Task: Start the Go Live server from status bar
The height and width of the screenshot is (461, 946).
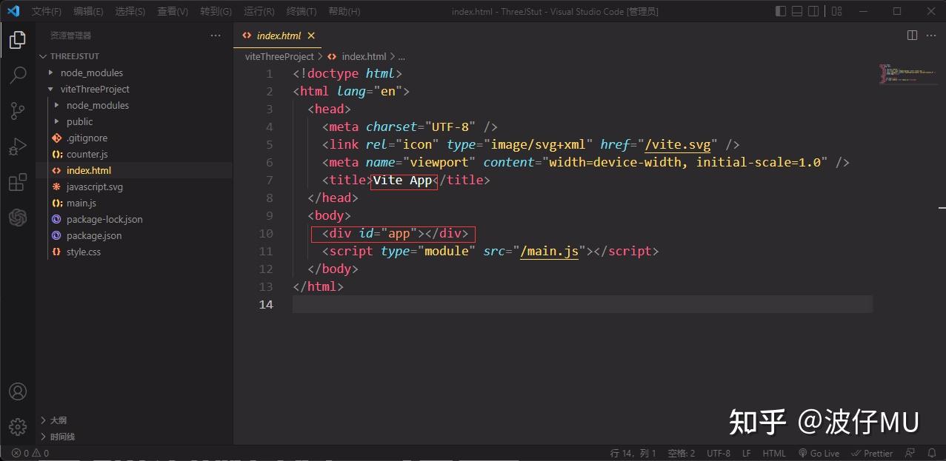Action: [819, 453]
